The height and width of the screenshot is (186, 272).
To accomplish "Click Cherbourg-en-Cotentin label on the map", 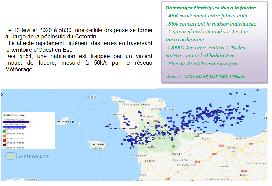I will click(133, 105).
